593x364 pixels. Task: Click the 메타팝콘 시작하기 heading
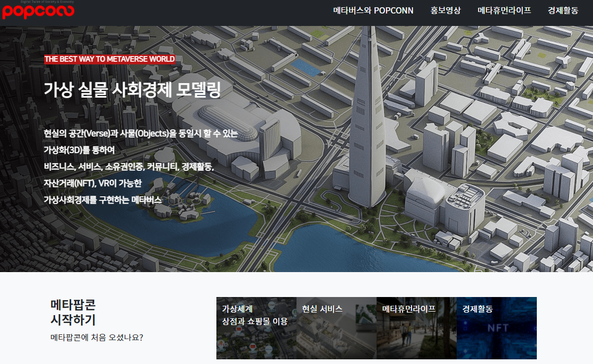click(73, 312)
